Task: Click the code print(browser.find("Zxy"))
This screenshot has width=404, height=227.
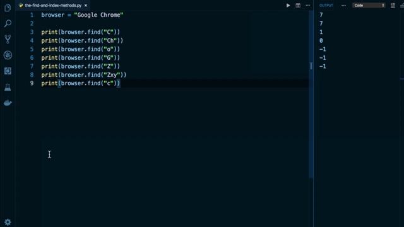Action: point(84,75)
